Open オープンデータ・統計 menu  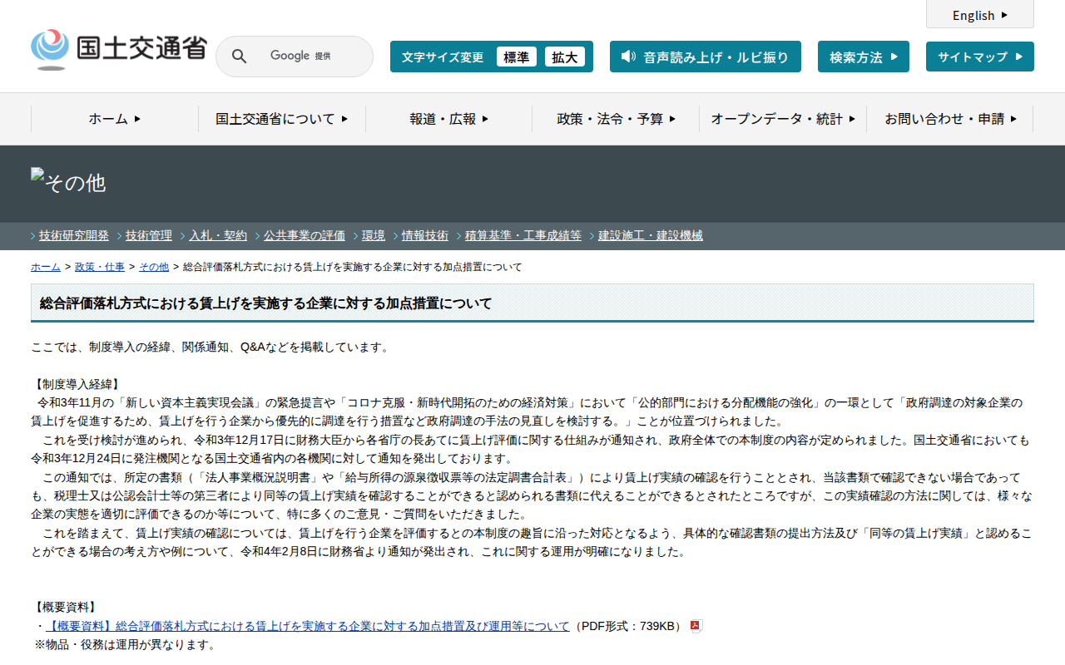pos(783,119)
